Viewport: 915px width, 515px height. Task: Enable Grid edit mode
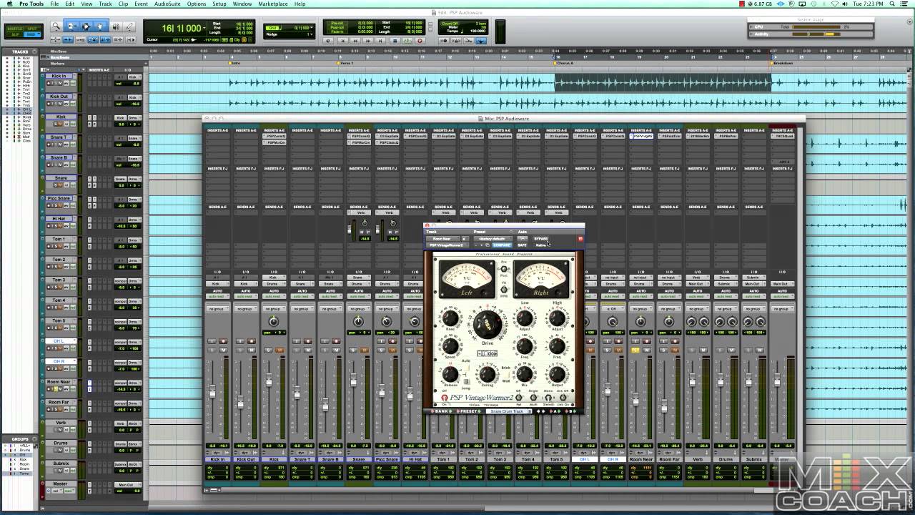32,34
